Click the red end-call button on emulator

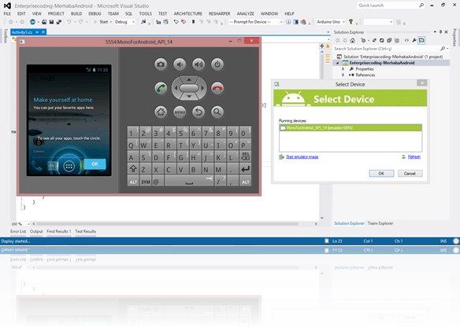[217, 88]
